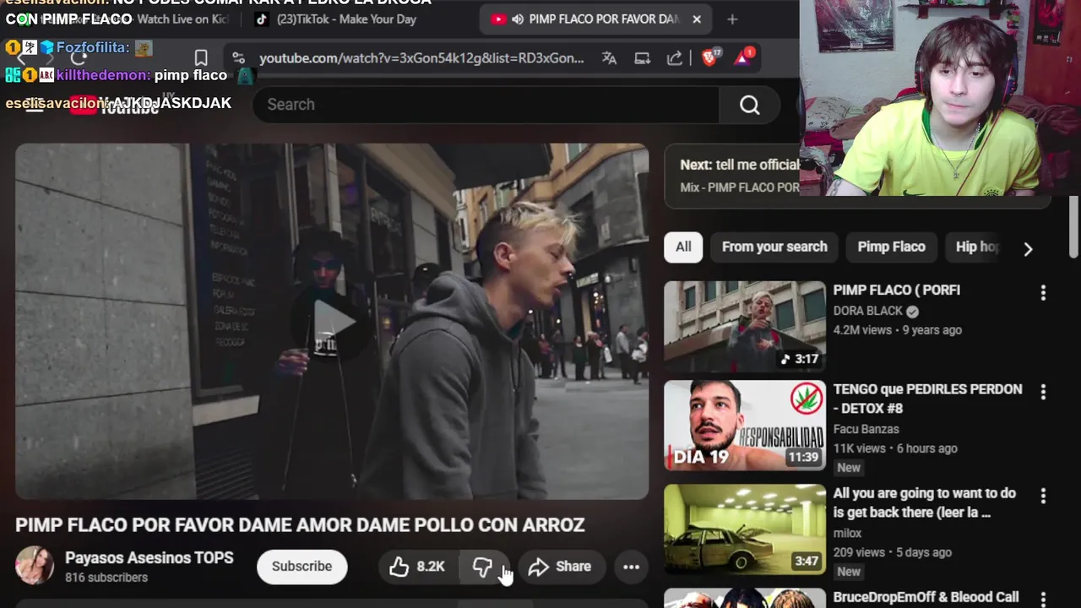Image resolution: width=1081 pixels, height=608 pixels.
Task: Click the page vertical scrollbar
Action: point(1073,228)
